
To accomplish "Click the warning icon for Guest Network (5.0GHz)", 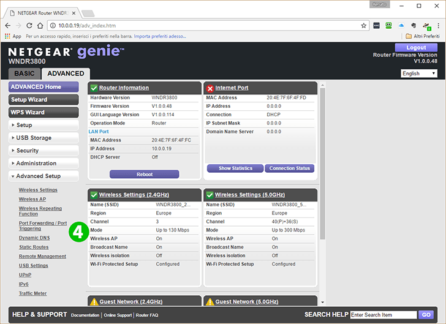I will click(210, 301).
